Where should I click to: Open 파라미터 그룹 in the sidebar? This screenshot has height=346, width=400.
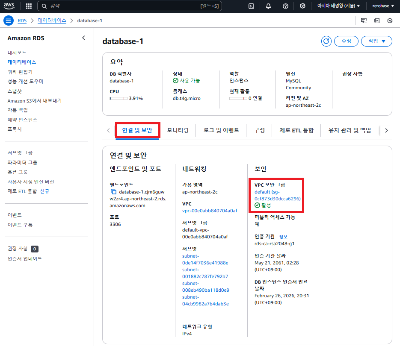(x=22, y=162)
